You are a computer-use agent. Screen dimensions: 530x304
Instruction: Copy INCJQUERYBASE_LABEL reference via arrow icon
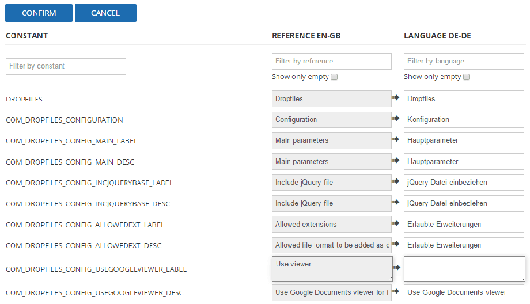[396, 181]
